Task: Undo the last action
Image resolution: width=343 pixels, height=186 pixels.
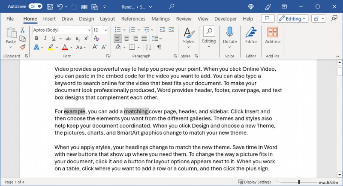Action: point(60,7)
